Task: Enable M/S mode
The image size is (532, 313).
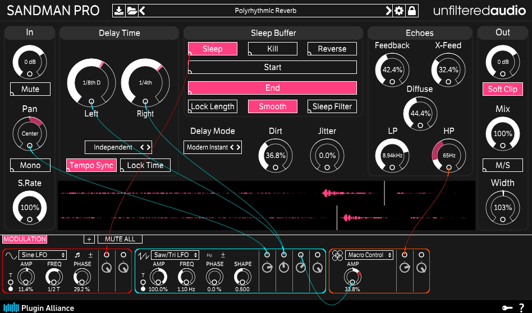Action: (502, 165)
